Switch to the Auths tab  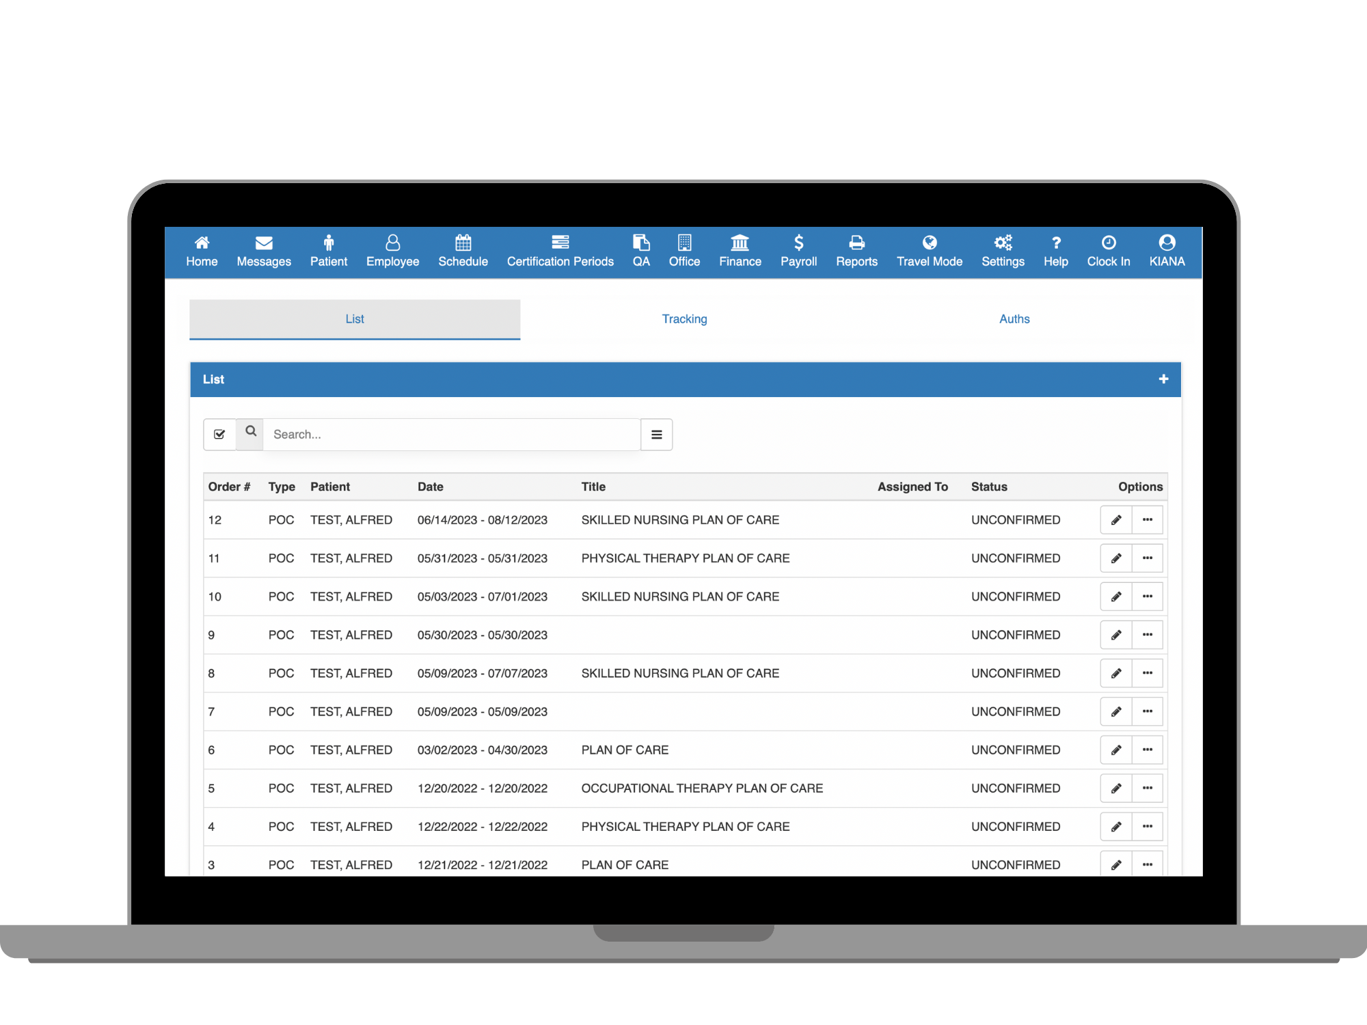(1014, 319)
